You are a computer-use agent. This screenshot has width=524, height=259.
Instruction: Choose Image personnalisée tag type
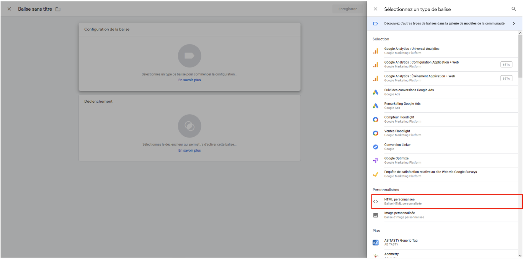click(445, 215)
